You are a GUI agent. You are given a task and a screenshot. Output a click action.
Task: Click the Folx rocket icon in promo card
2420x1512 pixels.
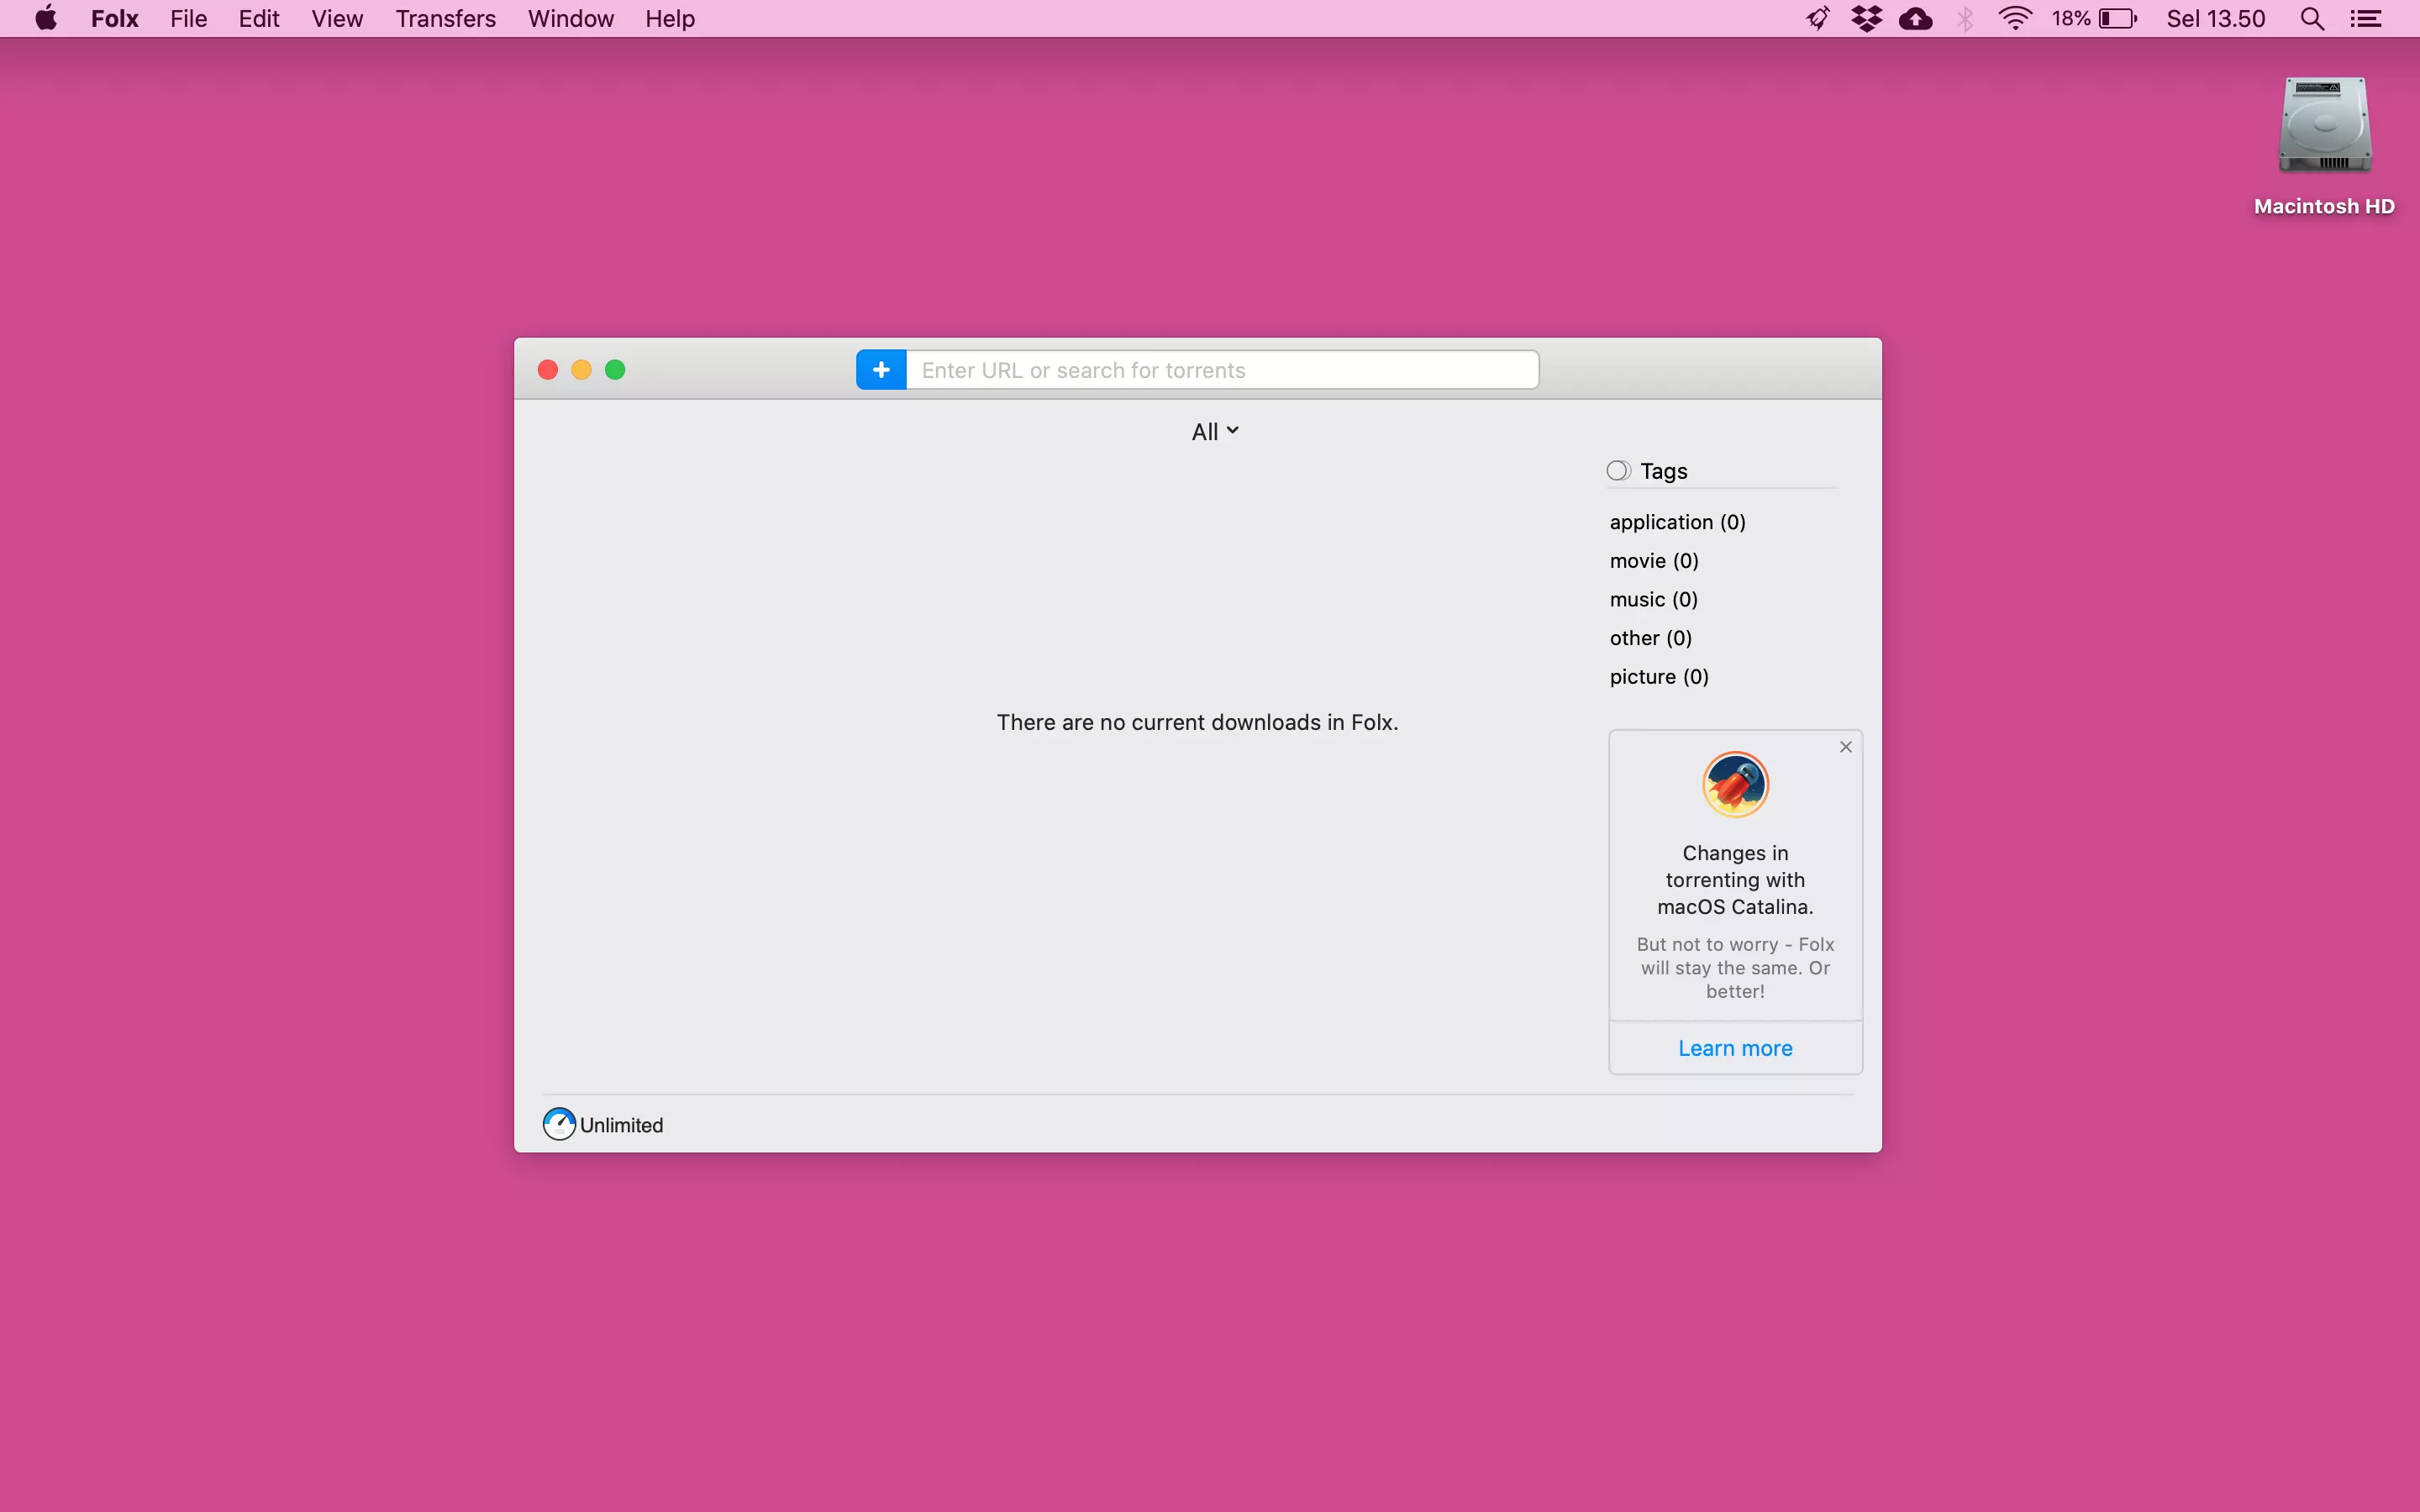[x=1735, y=785]
